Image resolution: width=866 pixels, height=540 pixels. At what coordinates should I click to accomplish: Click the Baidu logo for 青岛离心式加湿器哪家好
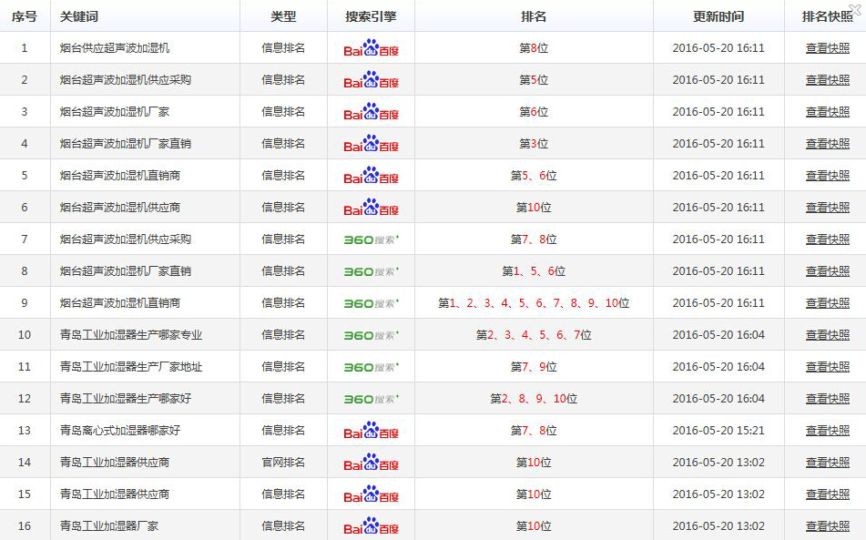pos(371,431)
